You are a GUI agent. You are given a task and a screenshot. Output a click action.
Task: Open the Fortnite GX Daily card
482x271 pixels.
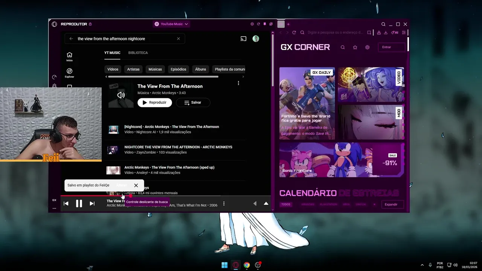pos(307,104)
